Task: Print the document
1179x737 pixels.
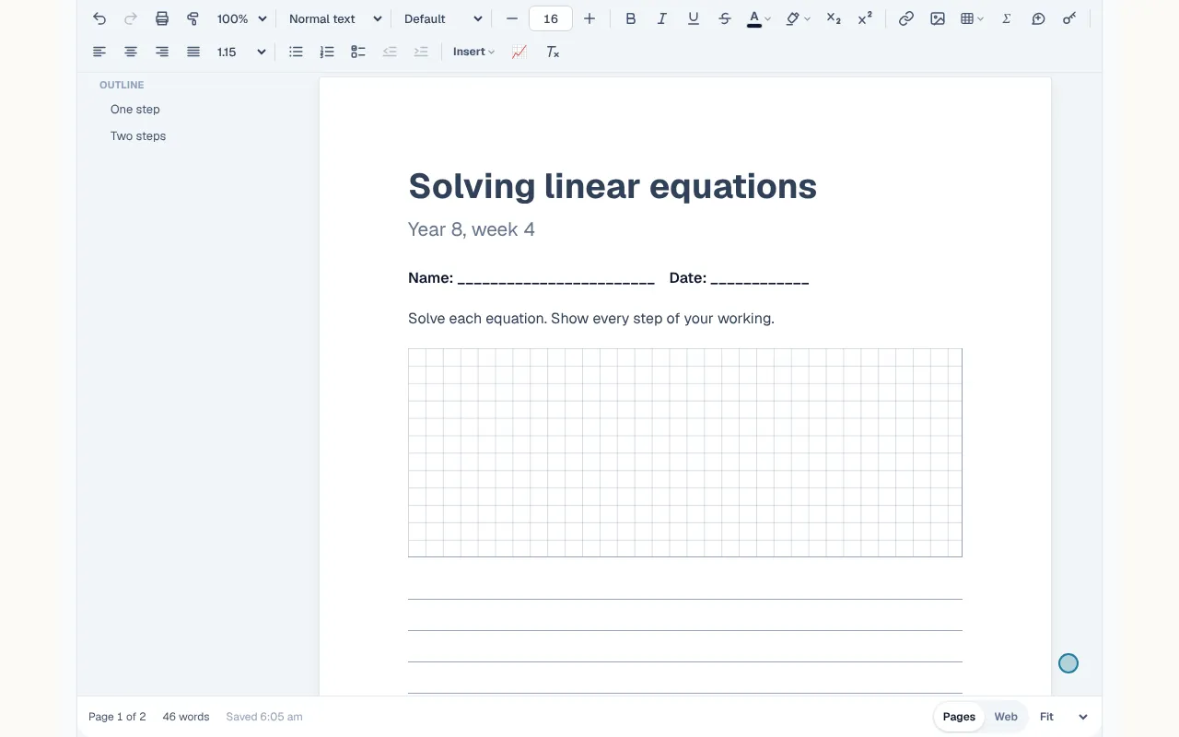Action: 162,18
